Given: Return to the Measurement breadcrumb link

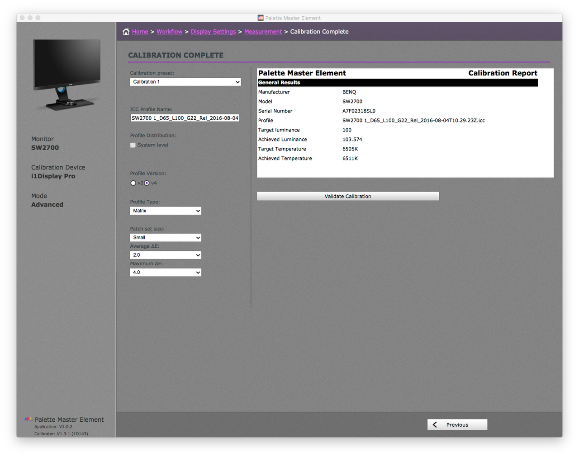Looking at the screenshot, I should point(263,32).
